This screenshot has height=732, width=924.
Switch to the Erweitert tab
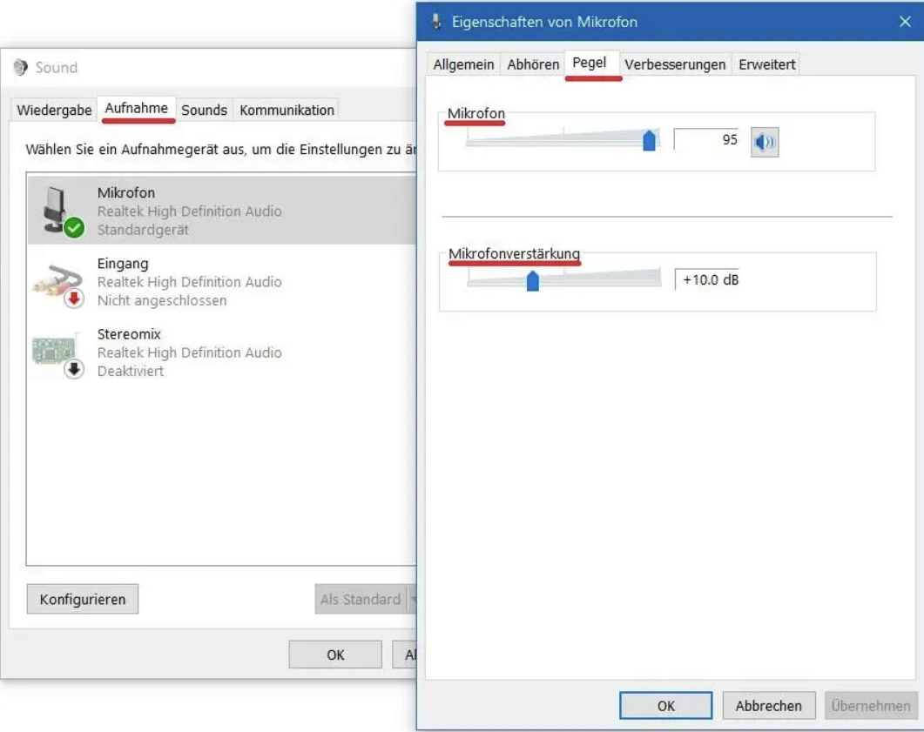pos(766,64)
